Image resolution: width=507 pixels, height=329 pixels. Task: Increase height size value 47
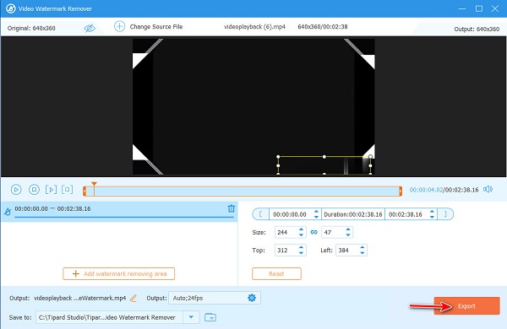coord(348,229)
